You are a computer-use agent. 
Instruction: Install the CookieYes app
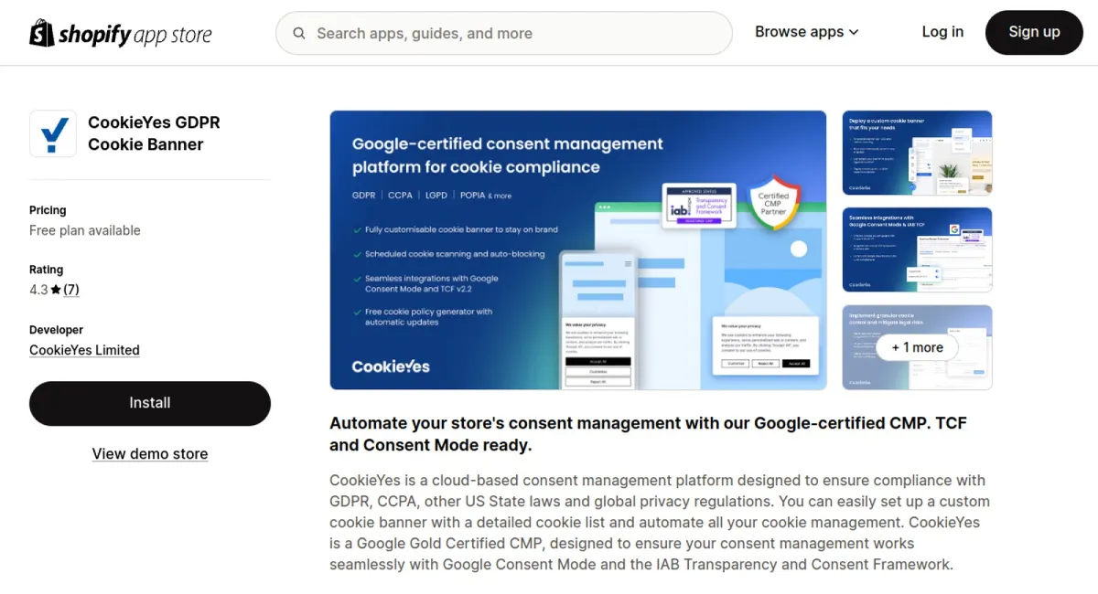coord(149,403)
